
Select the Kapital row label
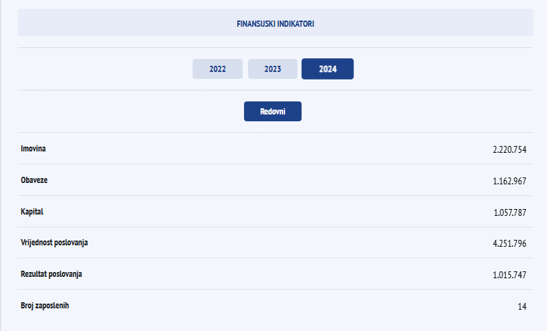click(32, 212)
